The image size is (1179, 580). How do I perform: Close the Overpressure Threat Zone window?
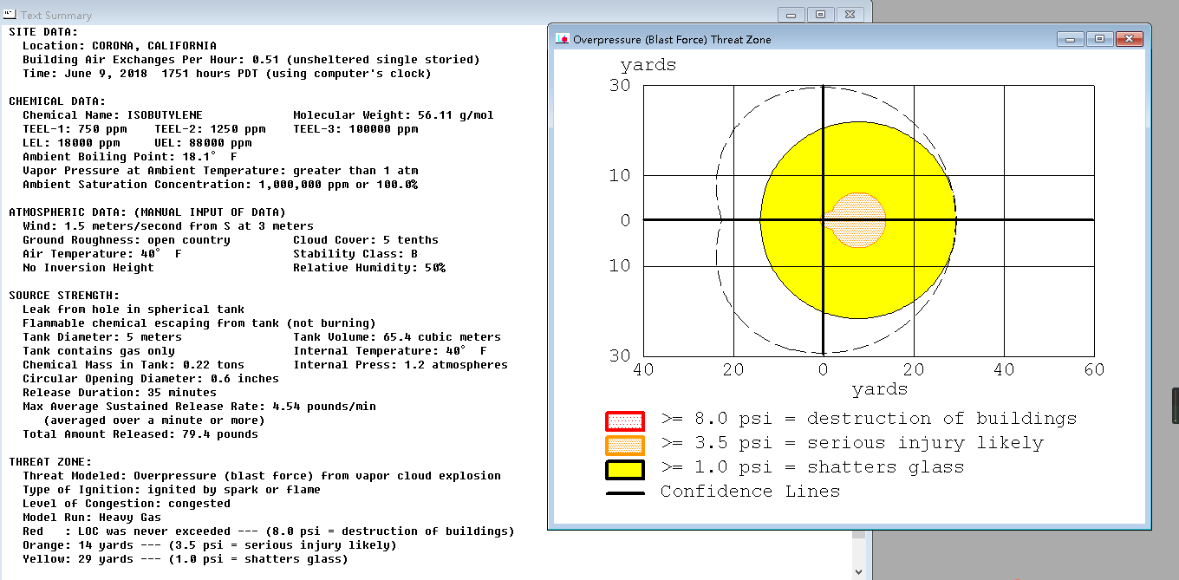click(1129, 39)
